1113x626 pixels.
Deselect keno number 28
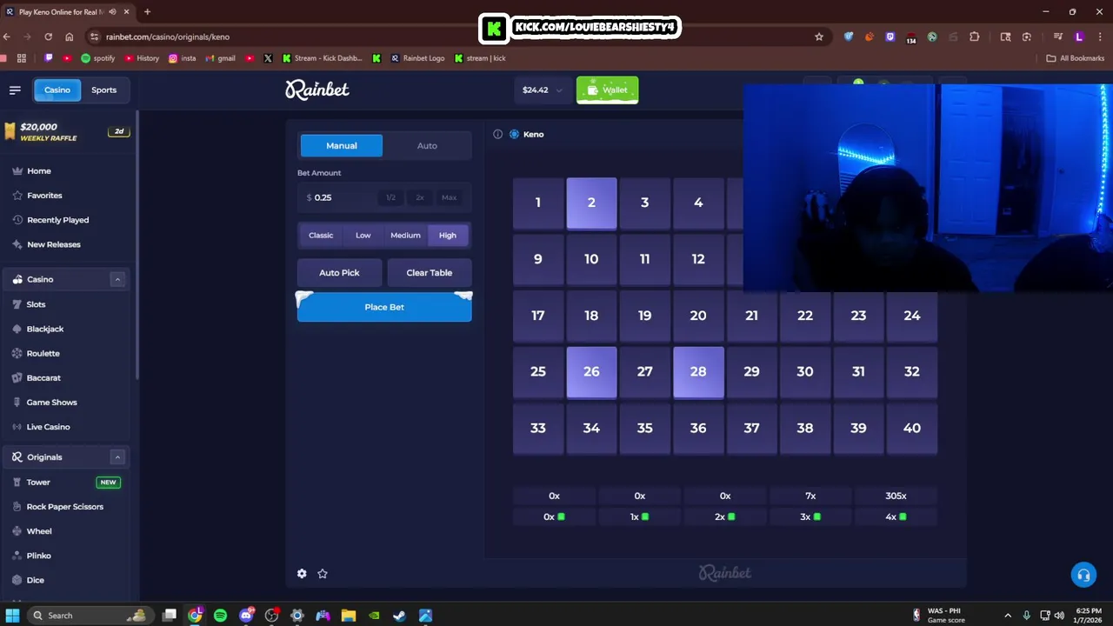[x=698, y=372]
